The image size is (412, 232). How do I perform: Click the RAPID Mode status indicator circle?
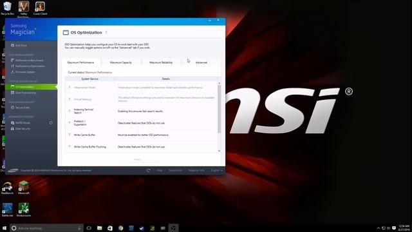(x=51, y=123)
